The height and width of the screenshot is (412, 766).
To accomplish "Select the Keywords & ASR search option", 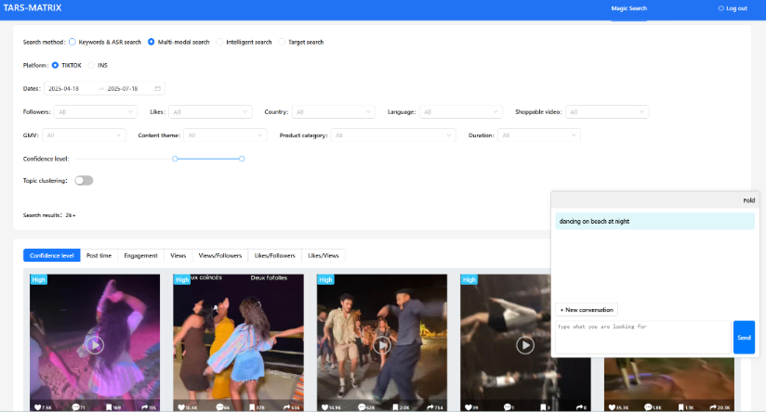I will 73,42.
